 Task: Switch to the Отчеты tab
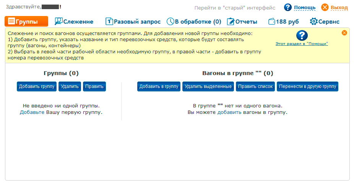point(246,22)
